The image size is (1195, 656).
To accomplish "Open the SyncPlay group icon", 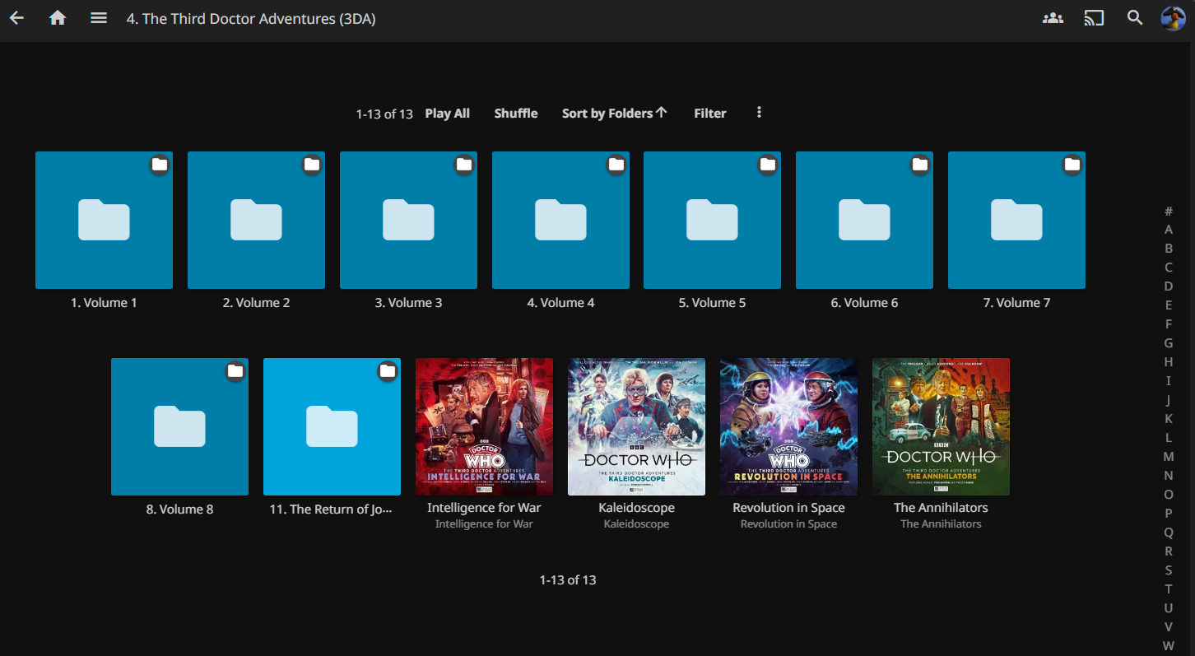I will click(x=1053, y=18).
